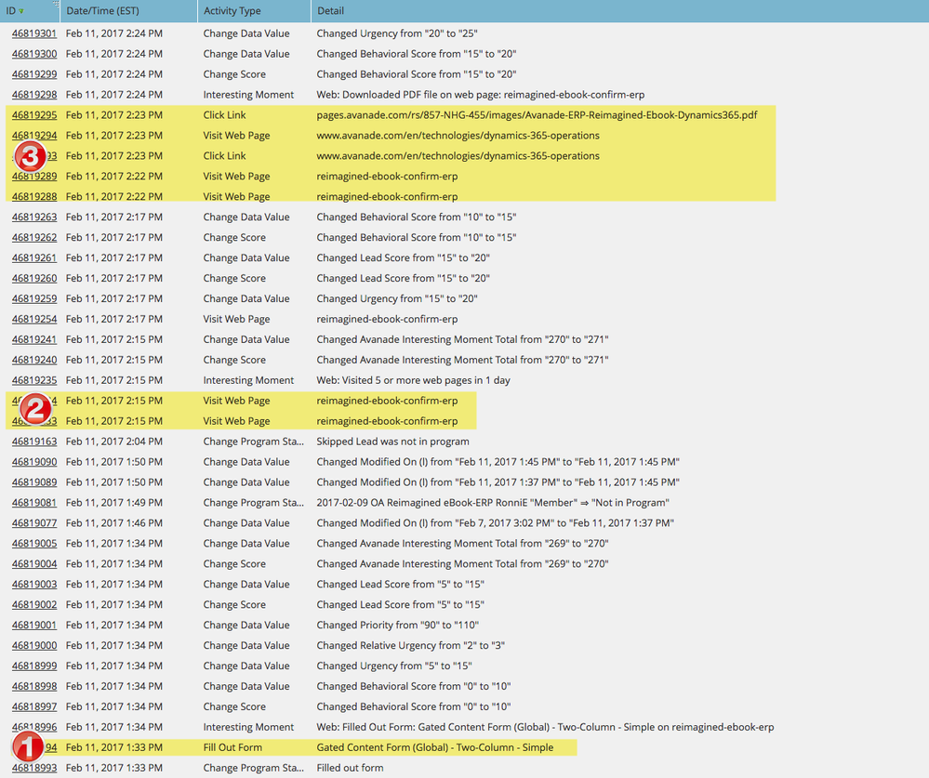The image size is (929, 778).
Task: Click the red circle marker number 3
Action: coord(33,154)
